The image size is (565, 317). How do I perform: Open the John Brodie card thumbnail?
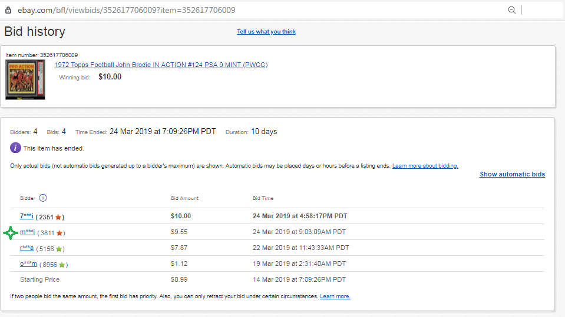[x=25, y=79]
